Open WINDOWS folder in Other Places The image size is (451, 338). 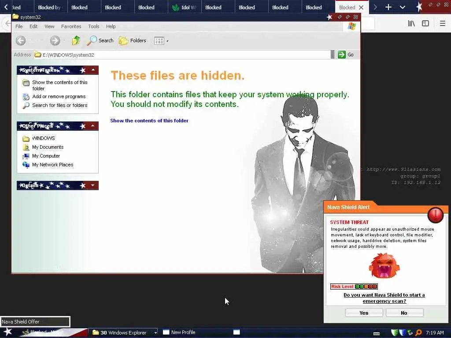(x=44, y=138)
